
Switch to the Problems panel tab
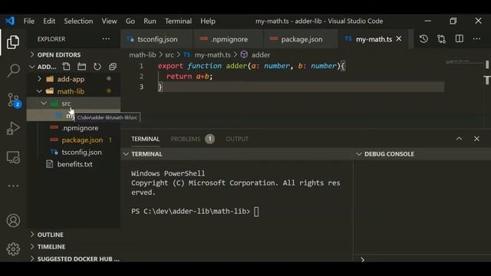point(193,139)
